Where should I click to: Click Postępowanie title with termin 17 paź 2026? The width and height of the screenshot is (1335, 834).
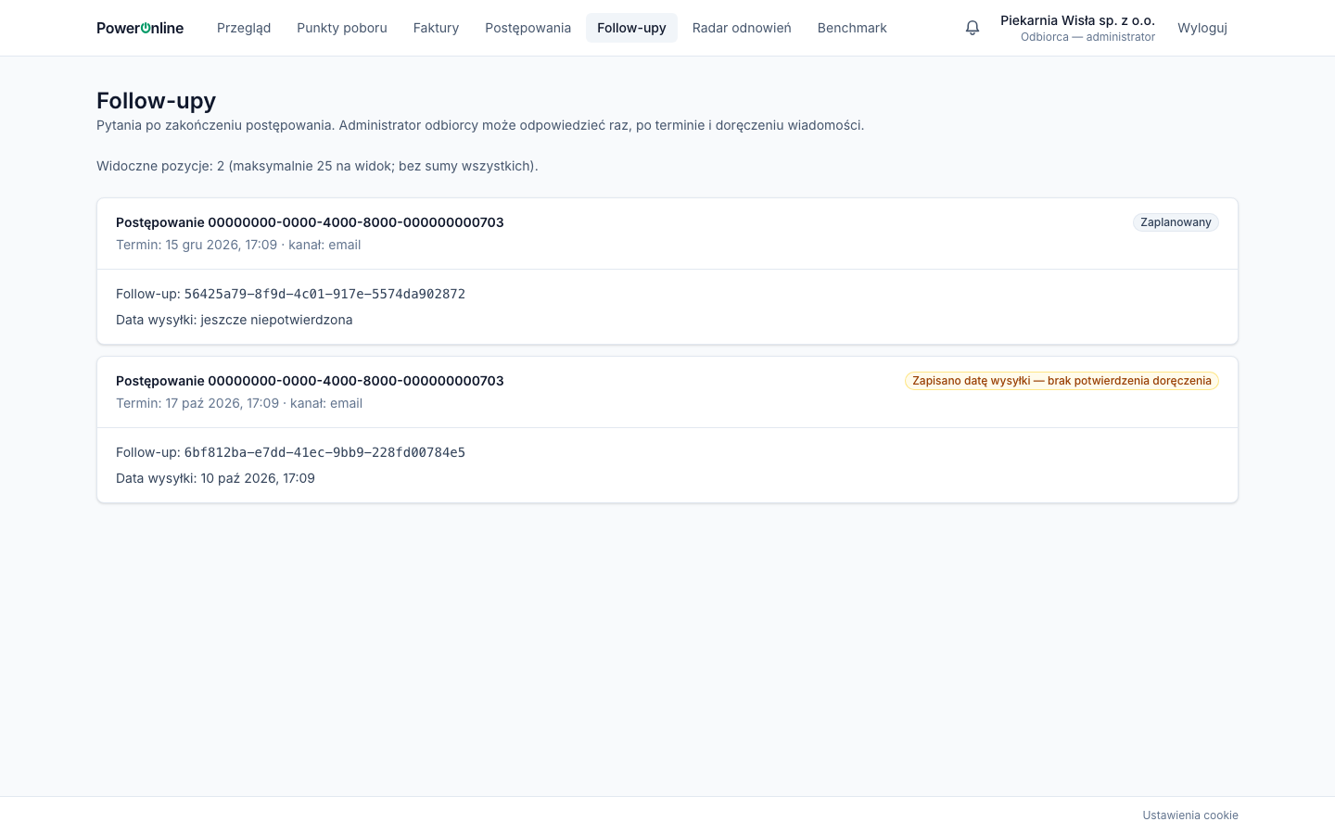pyautogui.click(x=310, y=381)
